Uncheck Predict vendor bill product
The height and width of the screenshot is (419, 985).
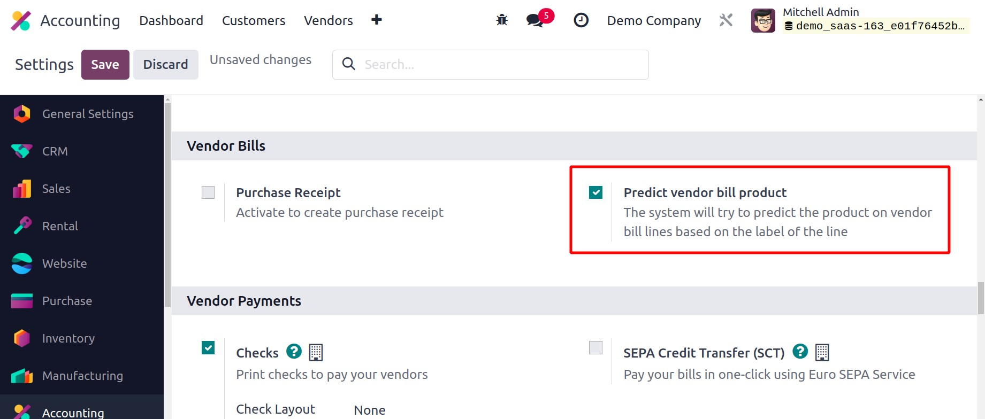595,192
